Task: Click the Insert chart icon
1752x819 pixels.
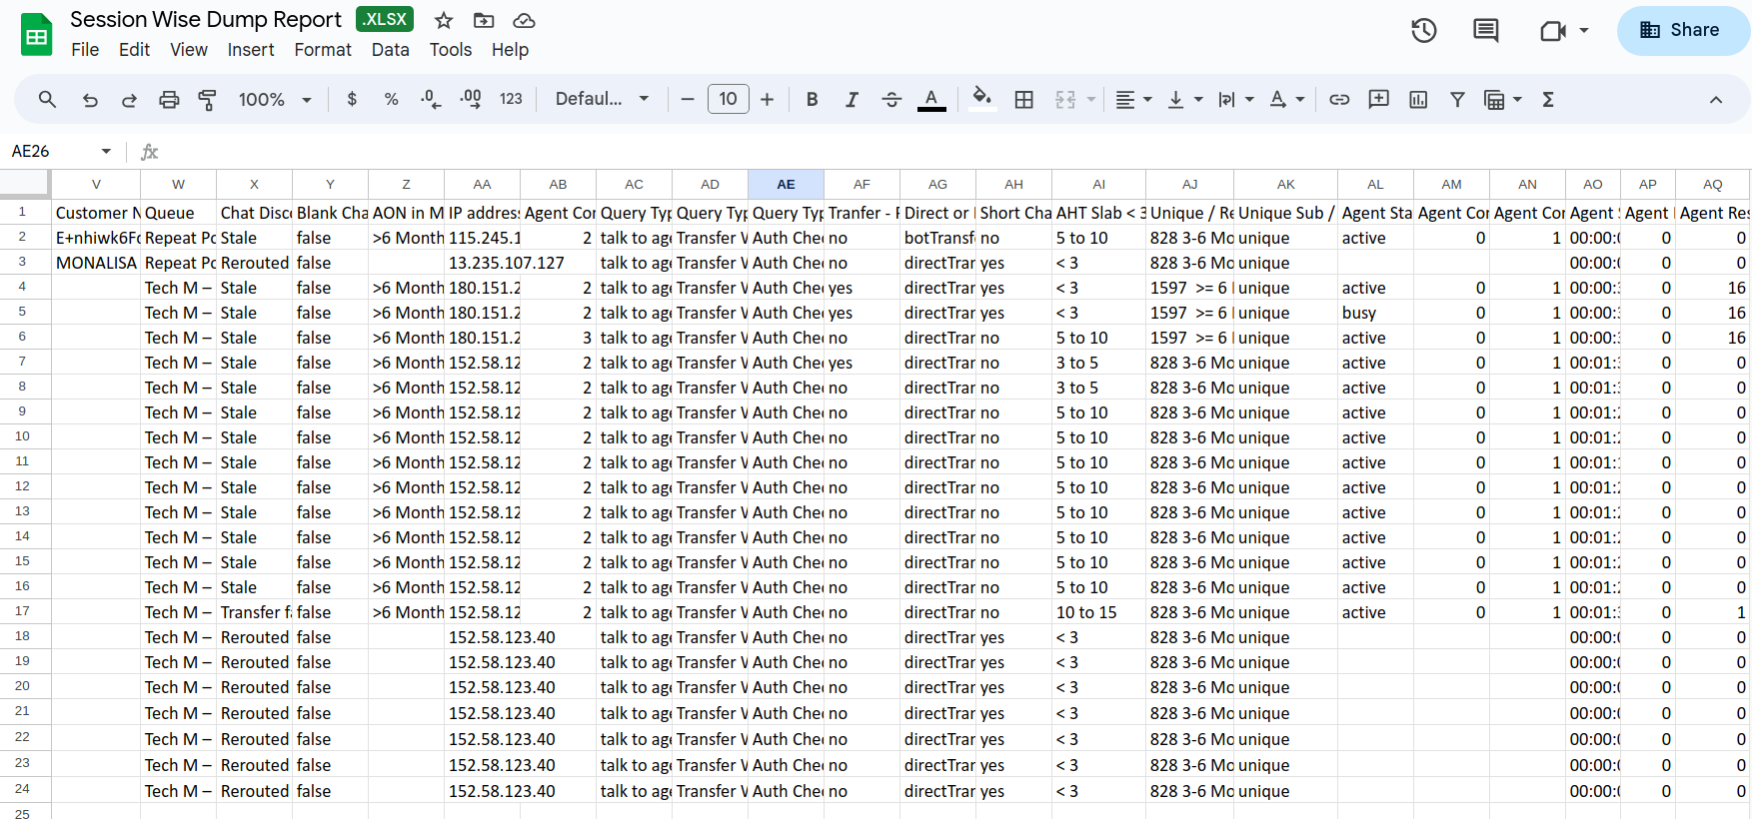Action: pyautogui.click(x=1417, y=100)
